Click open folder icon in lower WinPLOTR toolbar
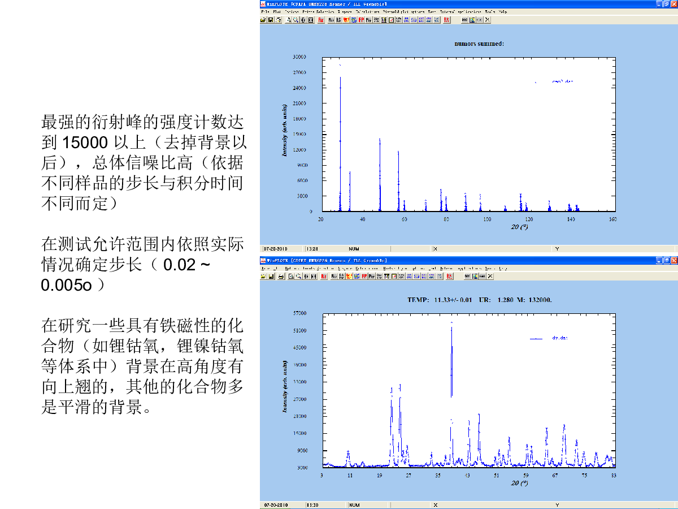This screenshot has height=509, width=678. pyautogui.click(x=263, y=276)
